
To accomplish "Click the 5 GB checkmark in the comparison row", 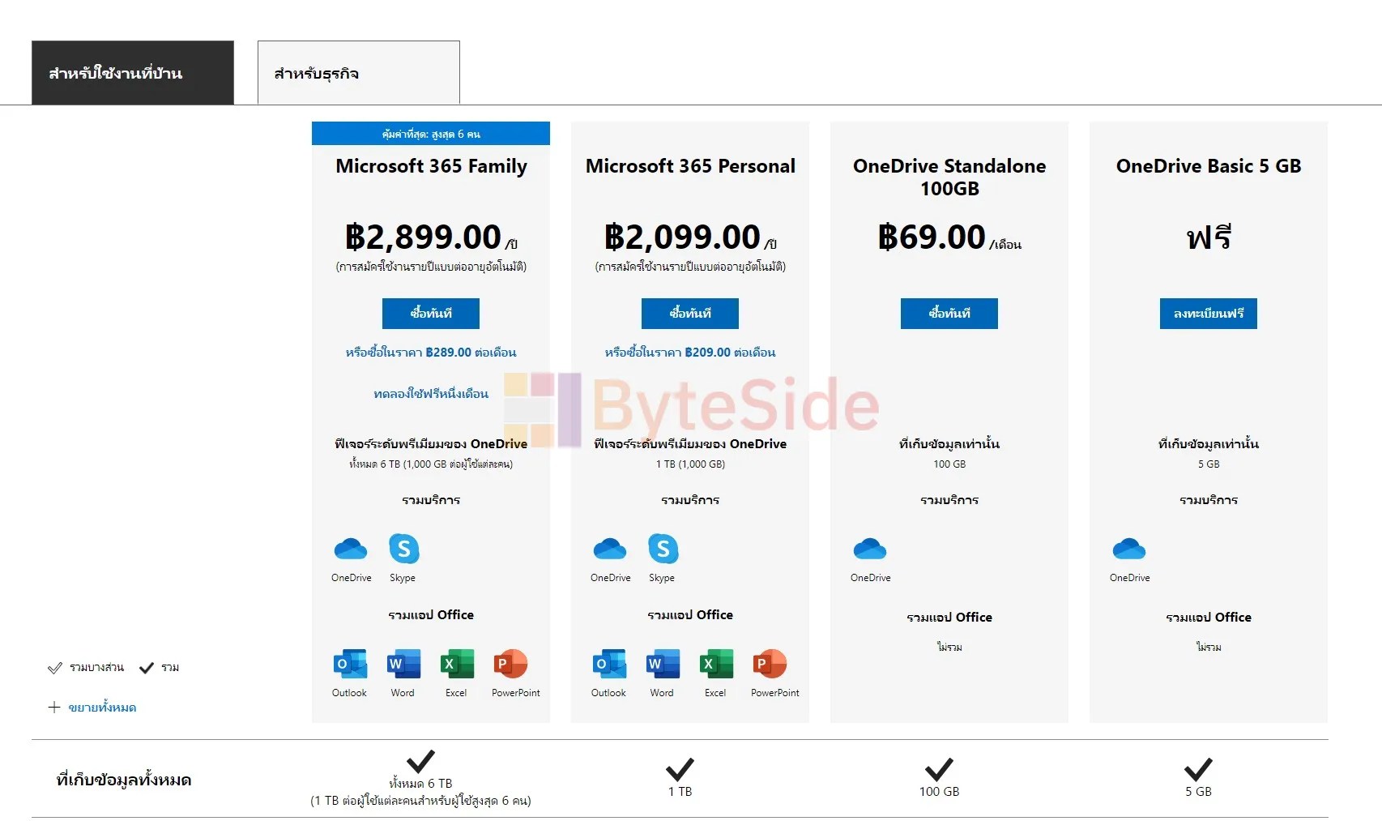I will pos(1197,769).
